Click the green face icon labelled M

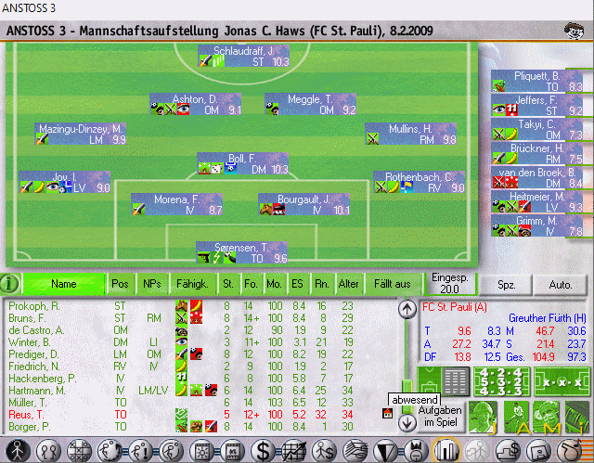pos(546,417)
